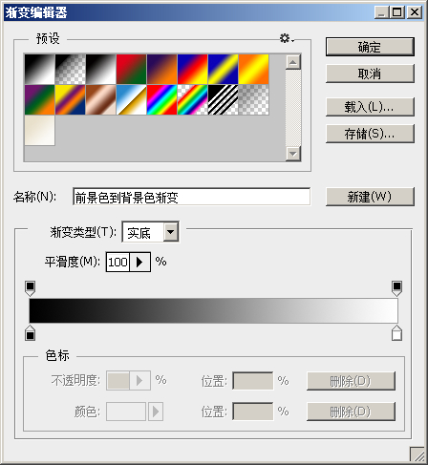This screenshot has width=428, height=465.
Task: Pick the rainbow spectrum gradient preset
Action: coord(162,100)
